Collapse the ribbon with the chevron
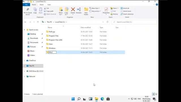The width and height of the screenshot is (181, 102). (154, 5)
